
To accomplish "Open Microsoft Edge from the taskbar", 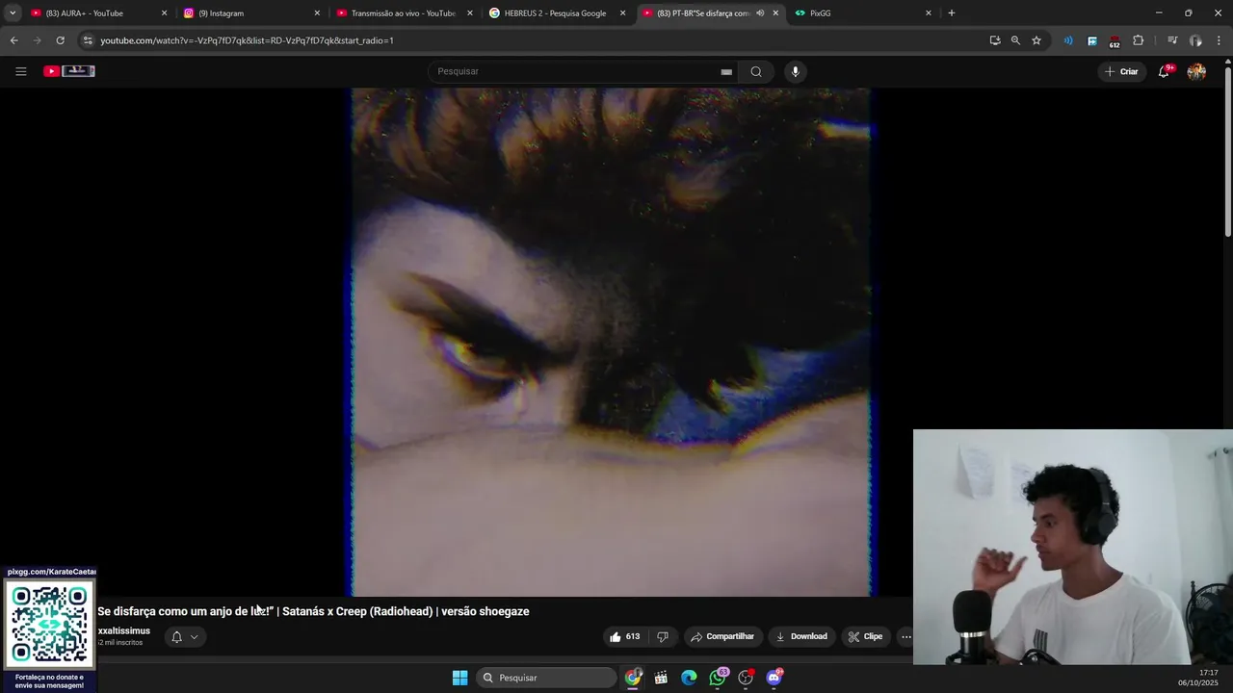I will coord(689,678).
